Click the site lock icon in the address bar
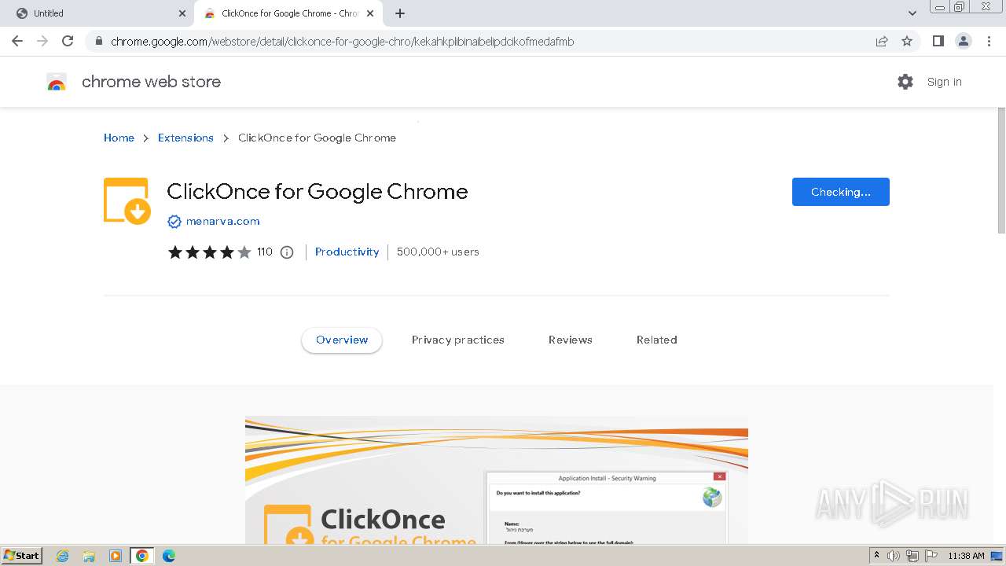The width and height of the screenshot is (1006, 566). pos(97,42)
